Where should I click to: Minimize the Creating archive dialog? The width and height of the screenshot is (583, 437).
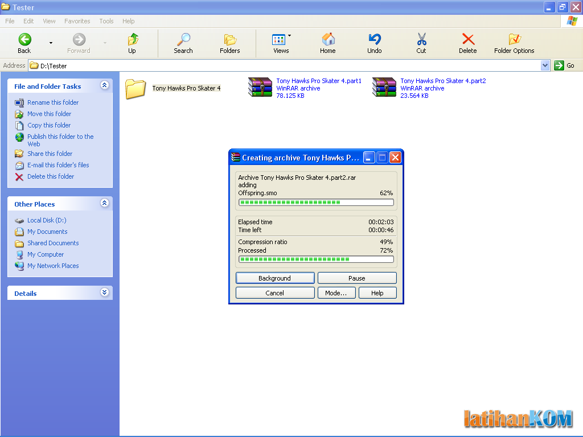[369, 158]
